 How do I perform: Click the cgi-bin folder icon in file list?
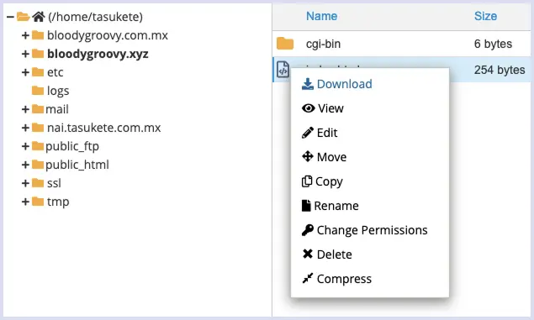click(285, 44)
